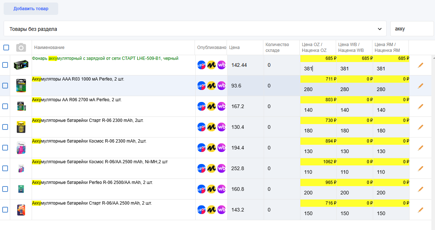This screenshot has height=230, width=435.
Task: Sort by the Наименование column header
Action: [x=49, y=48]
